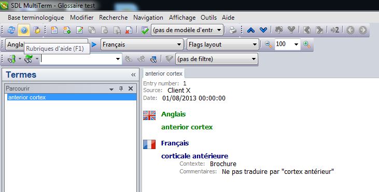
Task: Open the (pas de filtre) filter dropdown
Action: [x=254, y=59]
